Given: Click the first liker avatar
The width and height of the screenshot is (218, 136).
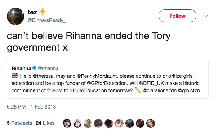Looking at the screenshot, I should (x=67, y=123).
